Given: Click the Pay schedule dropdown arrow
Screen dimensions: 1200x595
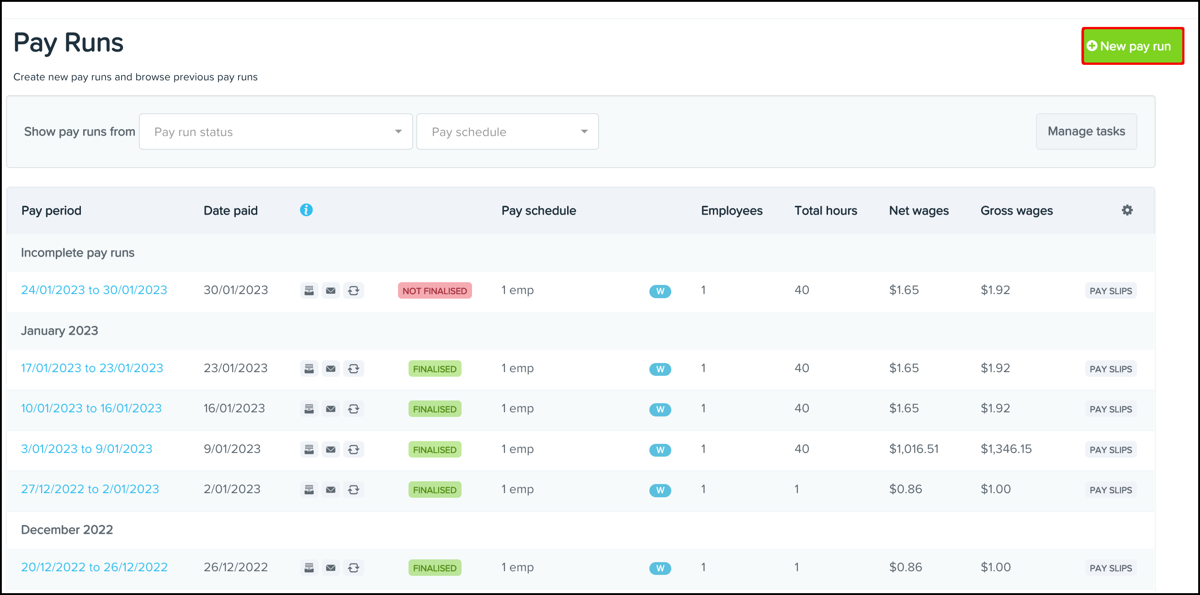Looking at the screenshot, I should pos(584,132).
